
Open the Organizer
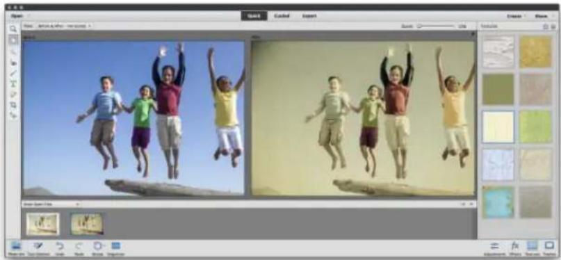point(115,249)
